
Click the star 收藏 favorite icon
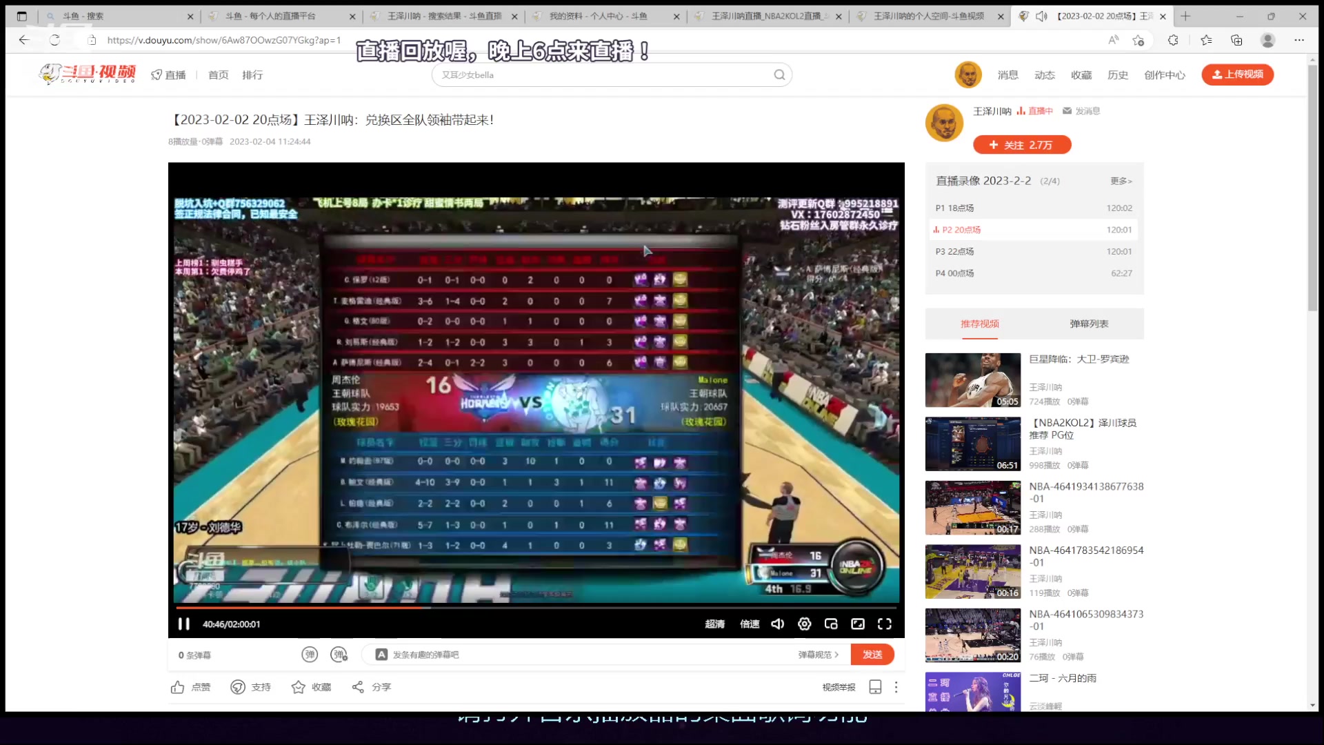[x=298, y=687]
